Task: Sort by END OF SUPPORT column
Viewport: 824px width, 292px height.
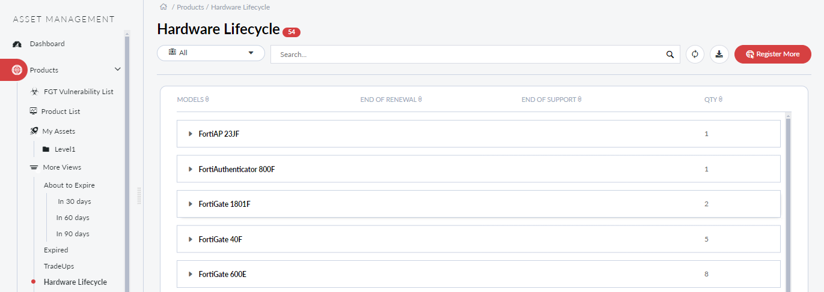Action: 551,99
